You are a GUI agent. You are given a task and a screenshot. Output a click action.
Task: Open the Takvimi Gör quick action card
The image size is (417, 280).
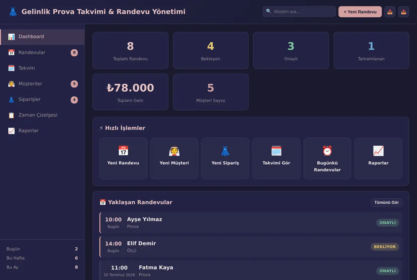[x=276, y=158]
